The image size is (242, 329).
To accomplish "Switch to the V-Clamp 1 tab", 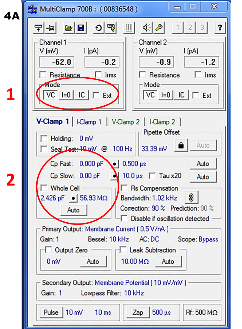I will (53, 121).
